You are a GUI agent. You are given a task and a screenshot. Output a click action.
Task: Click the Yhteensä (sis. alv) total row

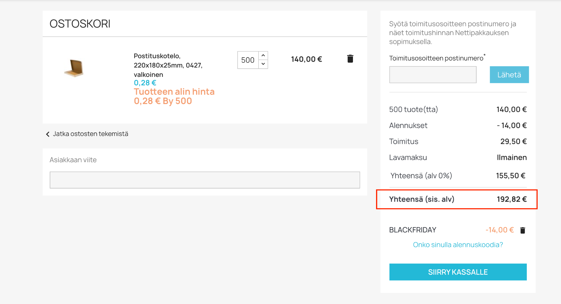(457, 199)
